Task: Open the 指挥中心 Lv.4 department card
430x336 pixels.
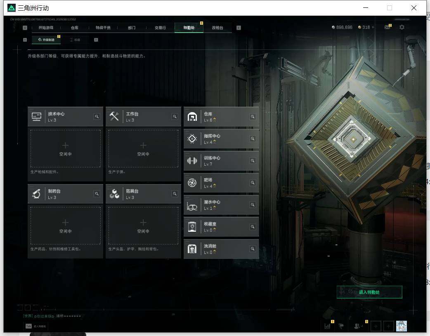Action: [221, 139]
